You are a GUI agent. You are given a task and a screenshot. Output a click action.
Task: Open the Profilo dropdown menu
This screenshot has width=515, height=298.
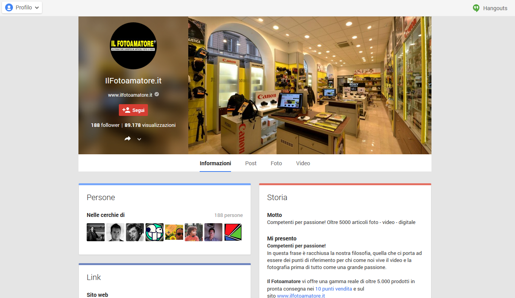click(x=22, y=7)
